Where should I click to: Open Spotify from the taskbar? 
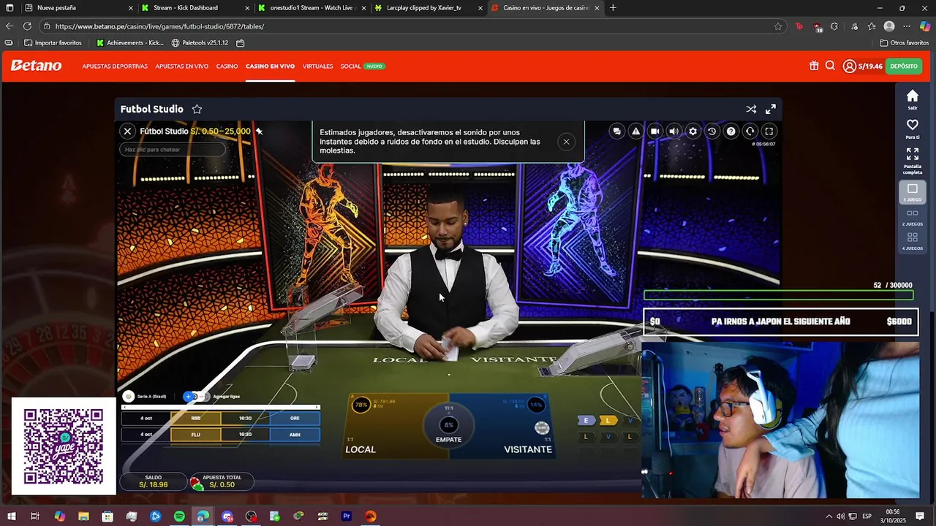tap(179, 517)
